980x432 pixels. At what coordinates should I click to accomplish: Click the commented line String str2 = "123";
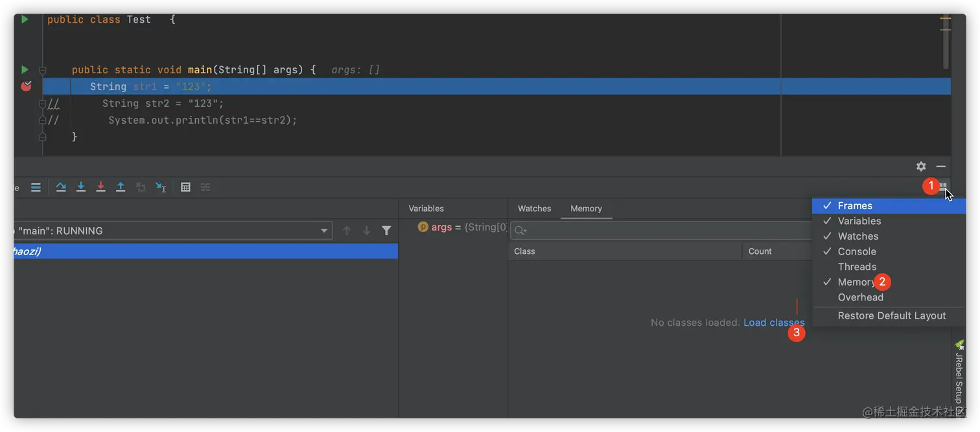[x=163, y=104]
